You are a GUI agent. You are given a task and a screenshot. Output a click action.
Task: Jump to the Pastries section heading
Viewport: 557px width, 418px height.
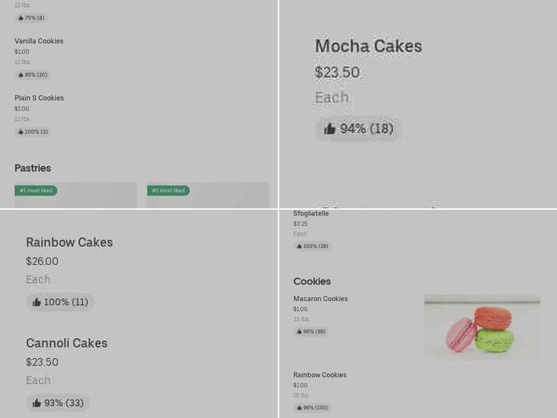(33, 168)
